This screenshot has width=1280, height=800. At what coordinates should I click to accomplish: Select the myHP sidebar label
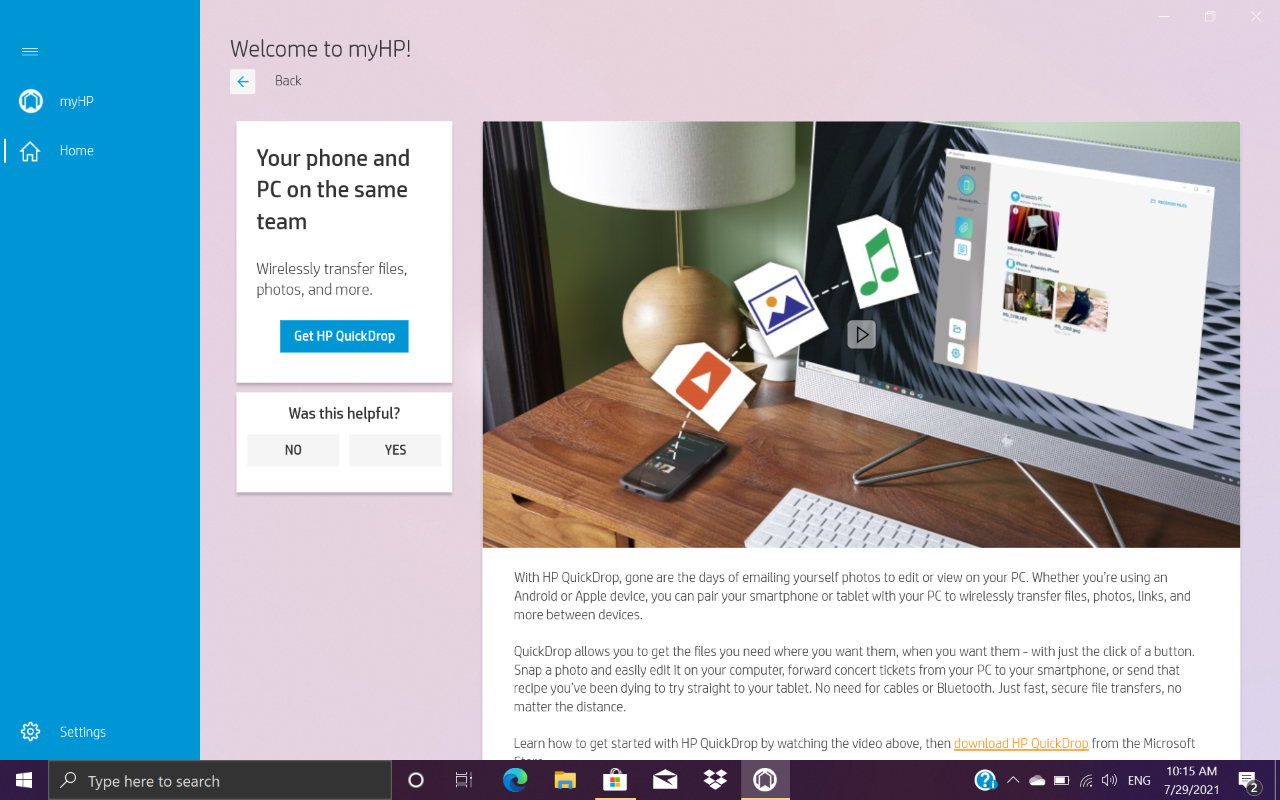tap(77, 101)
